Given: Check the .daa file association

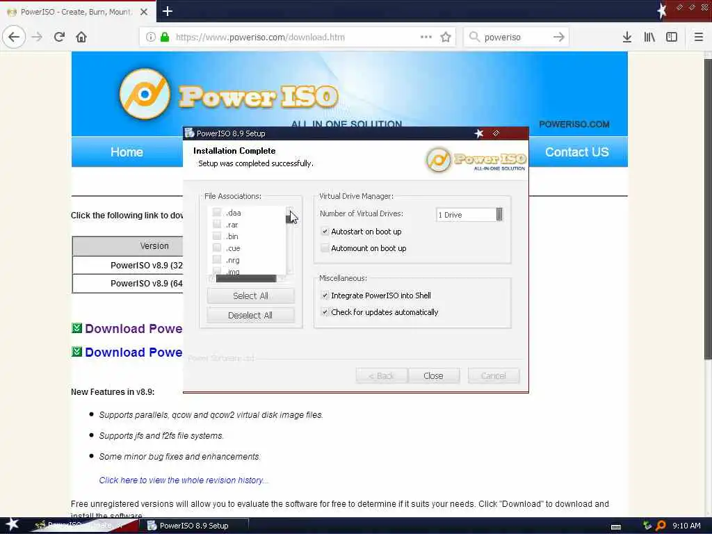Looking at the screenshot, I should (217, 213).
